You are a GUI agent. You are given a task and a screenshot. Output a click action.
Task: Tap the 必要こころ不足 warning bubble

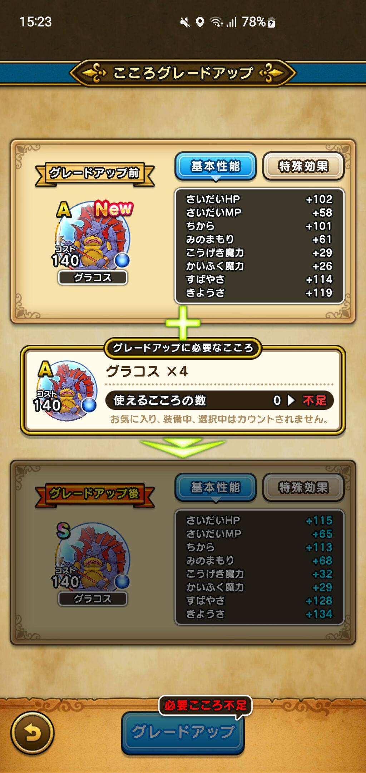click(x=206, y=705)
